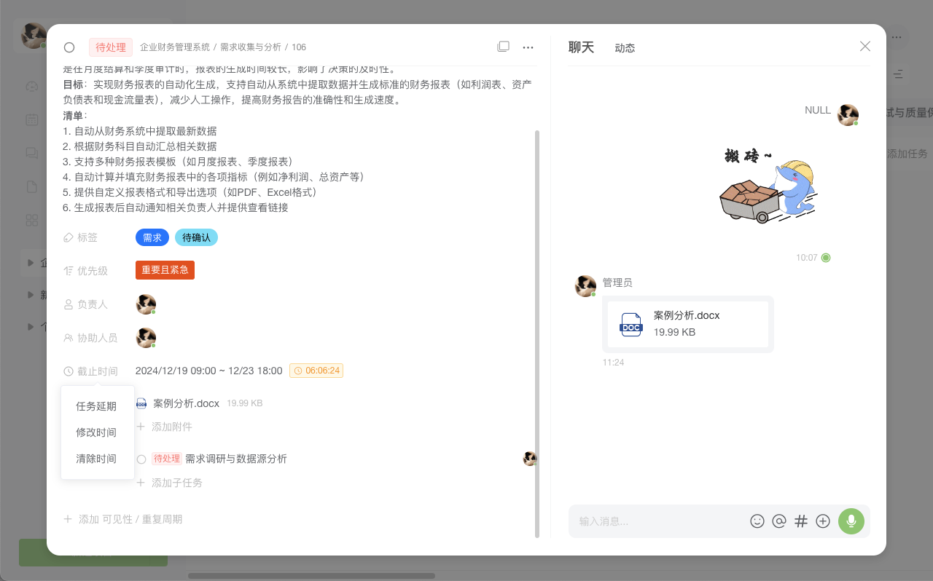This screenshot has width=933, height=581.
Task: Click breadcrumb 需求收集与分析
Action: tap(251, 47)
